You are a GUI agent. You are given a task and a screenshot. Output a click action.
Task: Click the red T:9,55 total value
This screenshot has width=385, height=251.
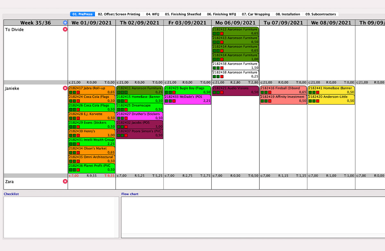[x=109, y=176]
